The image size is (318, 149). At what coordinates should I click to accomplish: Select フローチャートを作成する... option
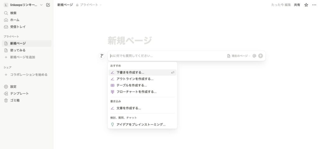pos(142,92)
